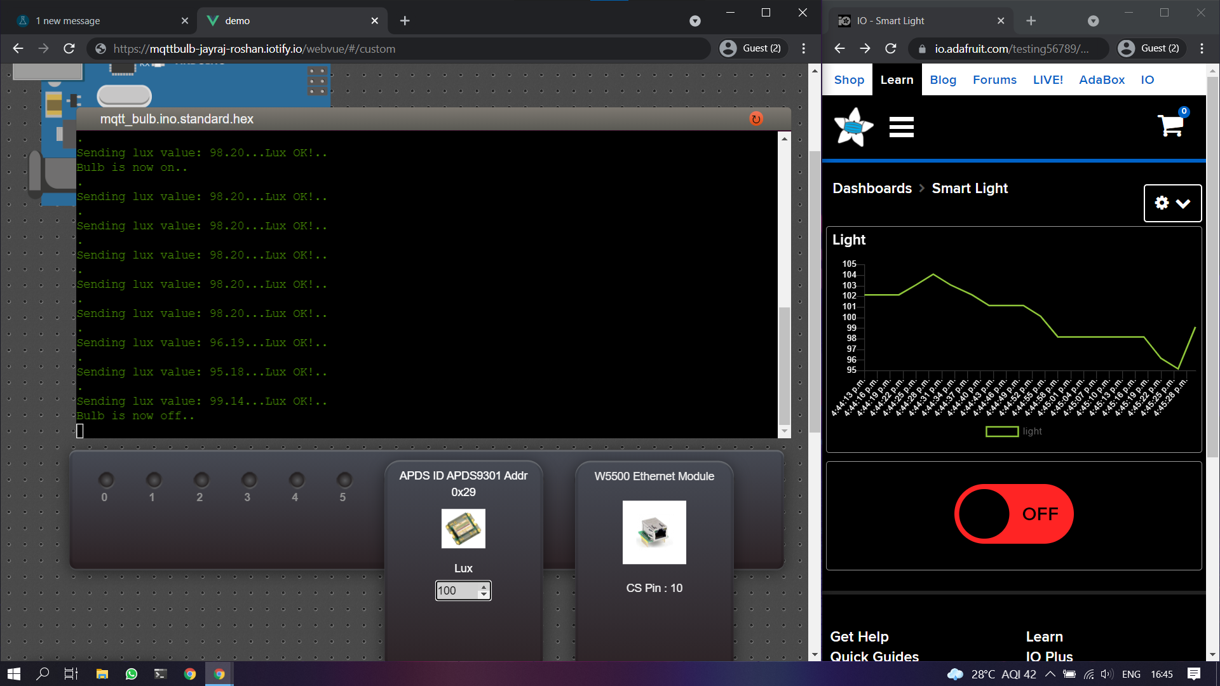This screenshot has height=686, width=1220.
Task: Go back in the left browser window
Action: 18,48
